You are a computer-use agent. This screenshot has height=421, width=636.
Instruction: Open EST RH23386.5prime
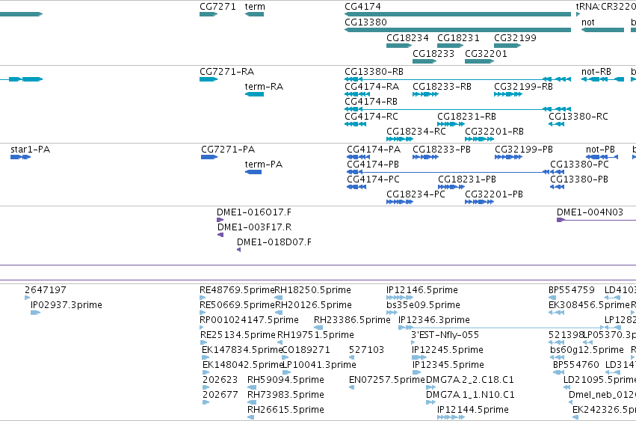[x=352, y=320]
